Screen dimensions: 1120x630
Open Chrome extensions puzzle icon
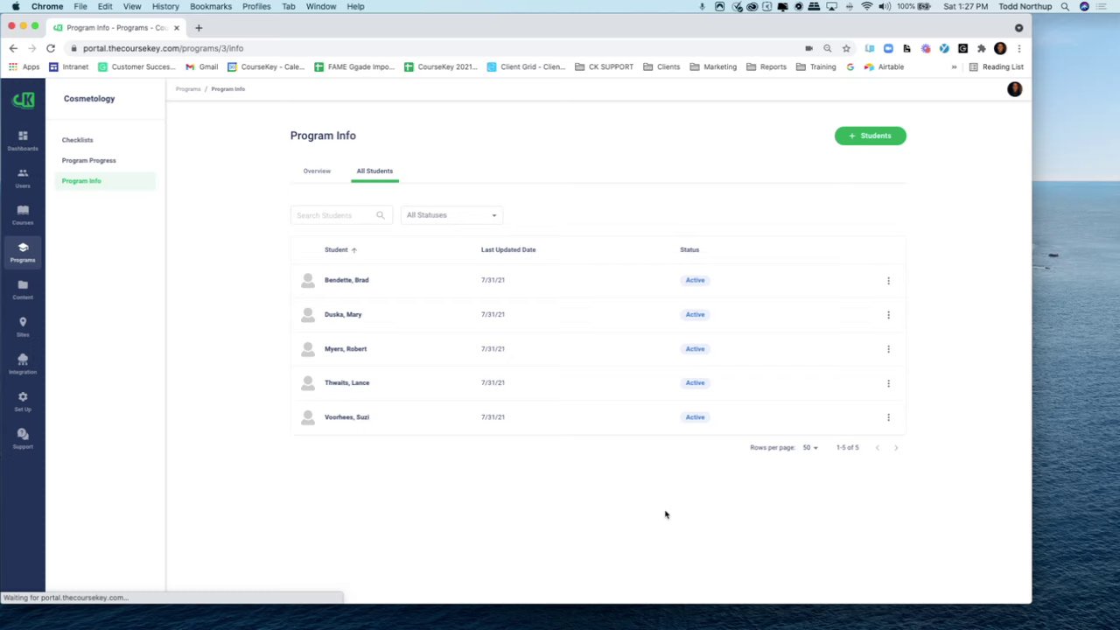click(x=982, y=48)
